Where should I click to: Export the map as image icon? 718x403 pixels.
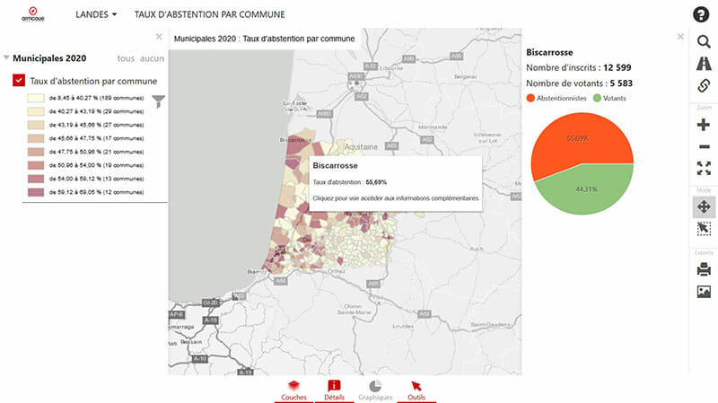[704, 292]
